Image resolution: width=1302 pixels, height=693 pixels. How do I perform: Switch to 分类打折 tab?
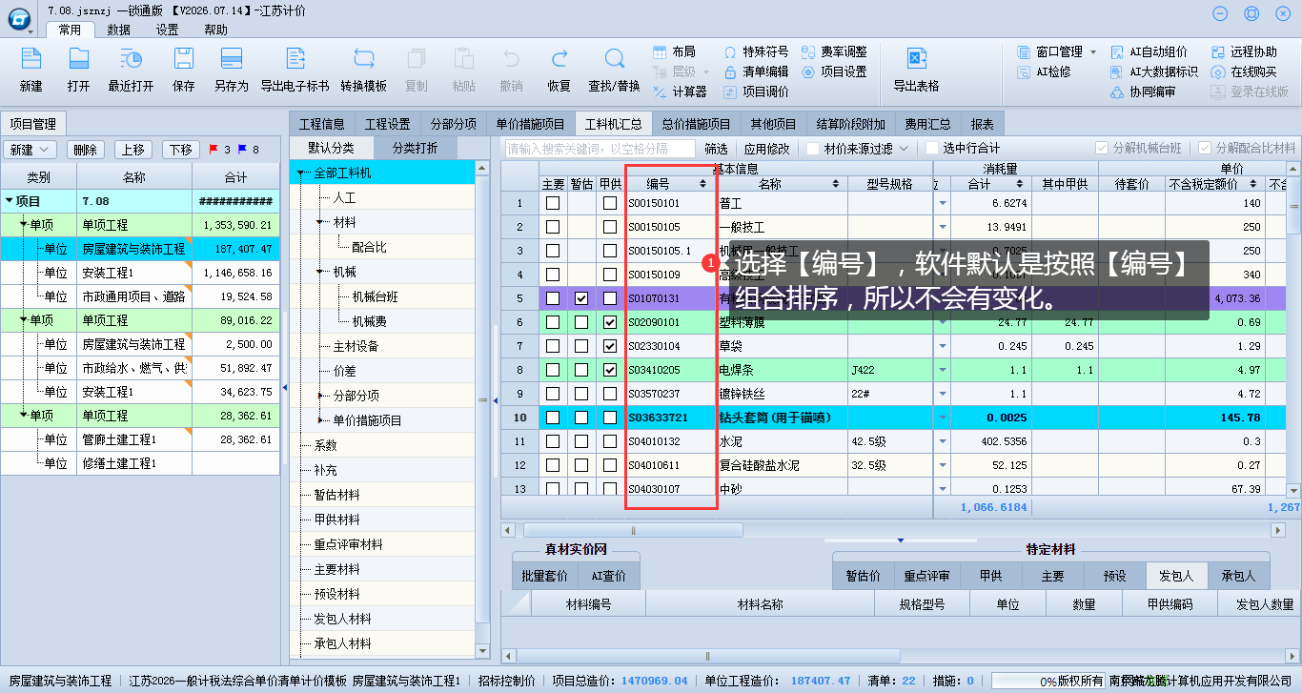(415, 148)
